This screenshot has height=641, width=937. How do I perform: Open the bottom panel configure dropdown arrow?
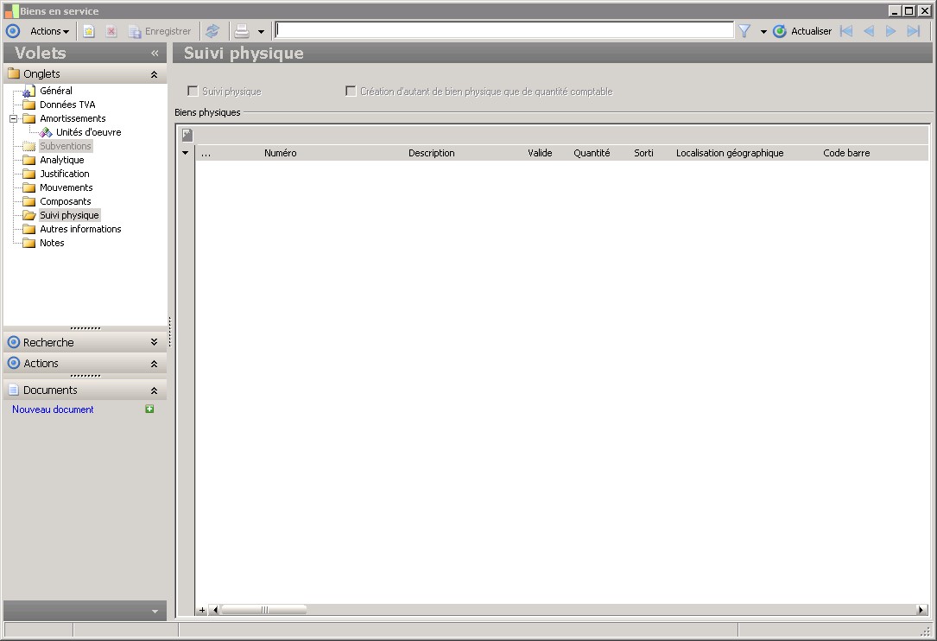click(155, 611)
